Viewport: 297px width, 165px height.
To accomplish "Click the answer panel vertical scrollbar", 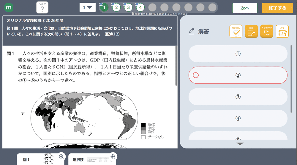I will pos(291,79).
